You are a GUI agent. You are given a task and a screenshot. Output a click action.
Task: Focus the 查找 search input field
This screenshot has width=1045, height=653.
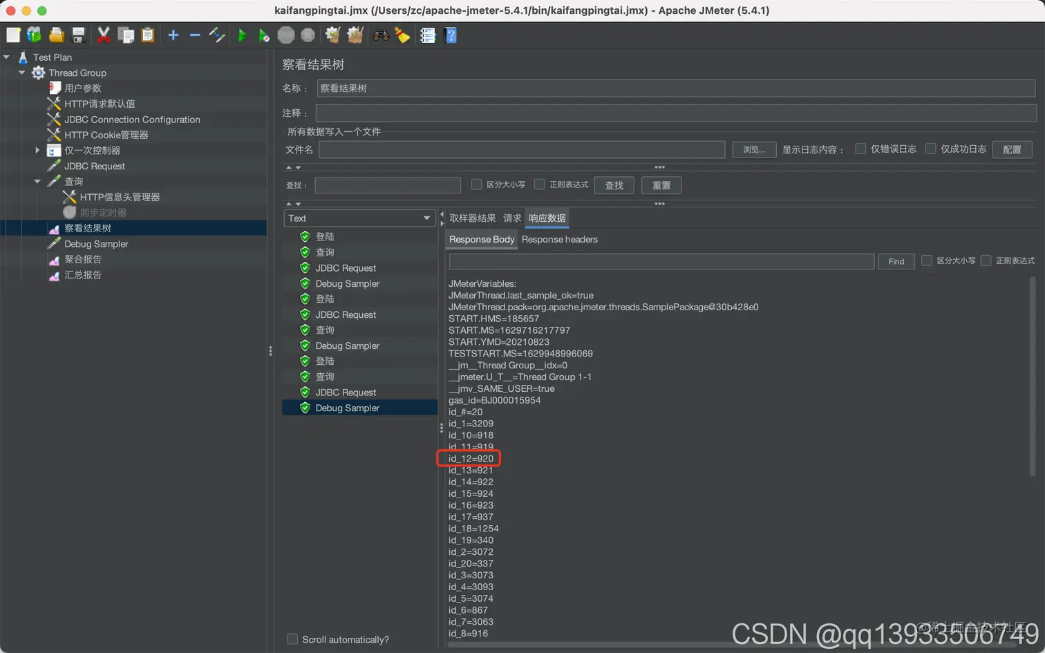(x=388, y=185)
